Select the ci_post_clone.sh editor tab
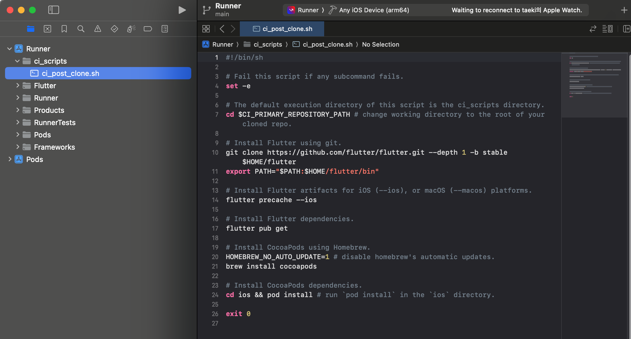631x339 pixels. tap(282, 29)
